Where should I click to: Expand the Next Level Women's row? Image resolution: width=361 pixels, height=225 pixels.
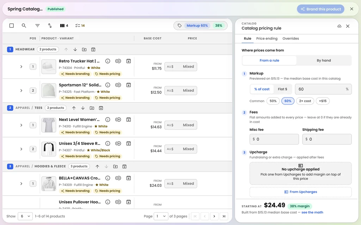pos(21,126)
